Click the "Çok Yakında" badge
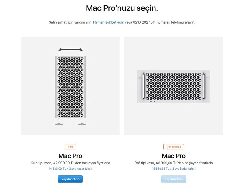Viewport: 247px width, 188px height. pos(174,147)
